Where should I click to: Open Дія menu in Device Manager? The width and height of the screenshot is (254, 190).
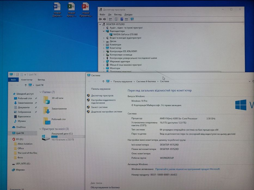110,15
